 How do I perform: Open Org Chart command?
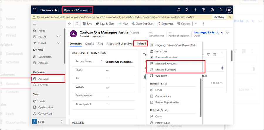[143, 24]
